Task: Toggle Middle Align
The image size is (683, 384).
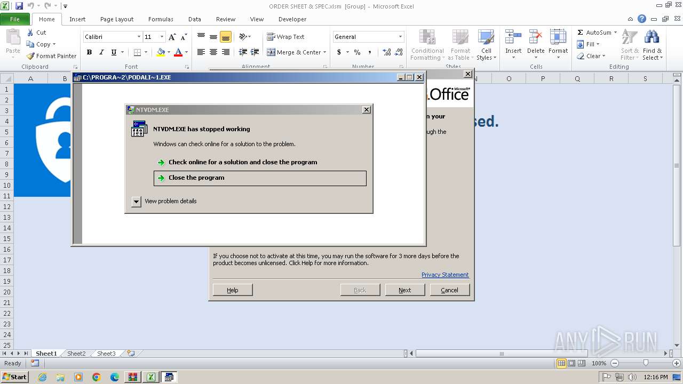Action: pos(213,37)
